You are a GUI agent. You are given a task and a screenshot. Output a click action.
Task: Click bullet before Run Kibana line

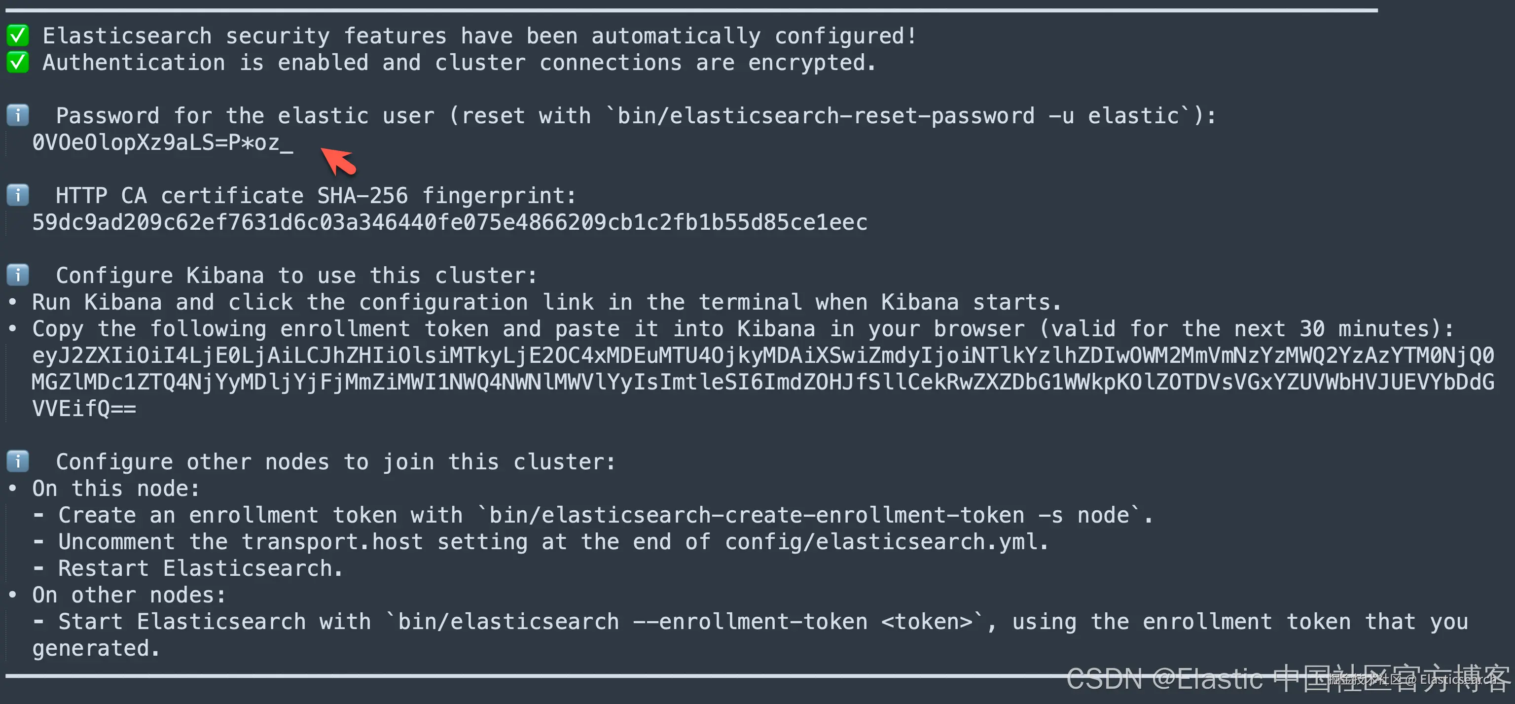(x=12, y=302)
